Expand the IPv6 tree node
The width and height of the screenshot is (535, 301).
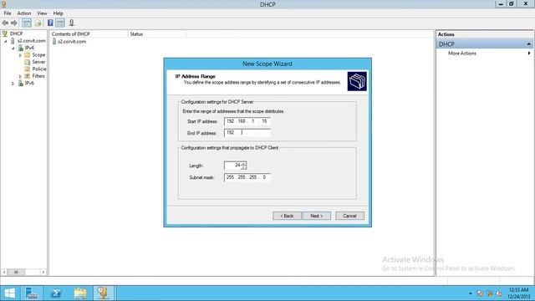pyautogui.click(x=13, y=84)
